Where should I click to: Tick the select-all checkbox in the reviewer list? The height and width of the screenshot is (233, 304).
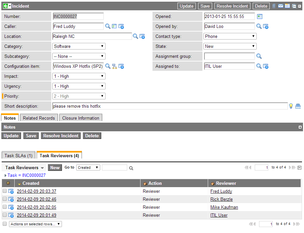(x=5, y=224)
